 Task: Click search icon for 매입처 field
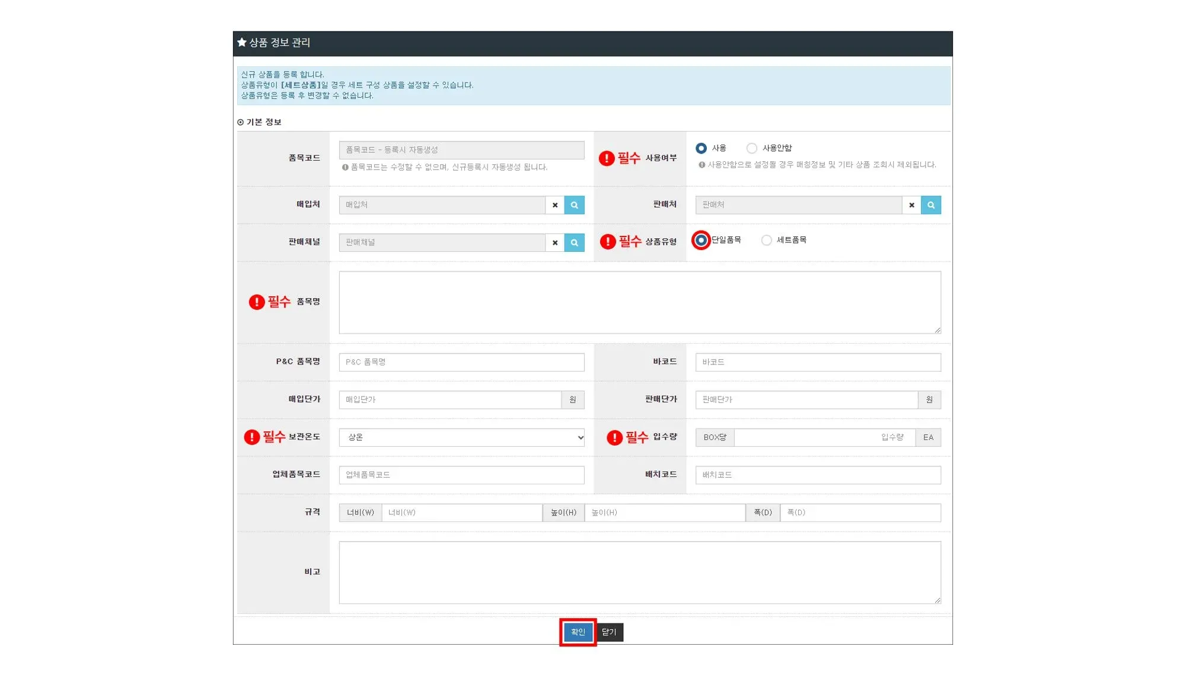(574, 205)
